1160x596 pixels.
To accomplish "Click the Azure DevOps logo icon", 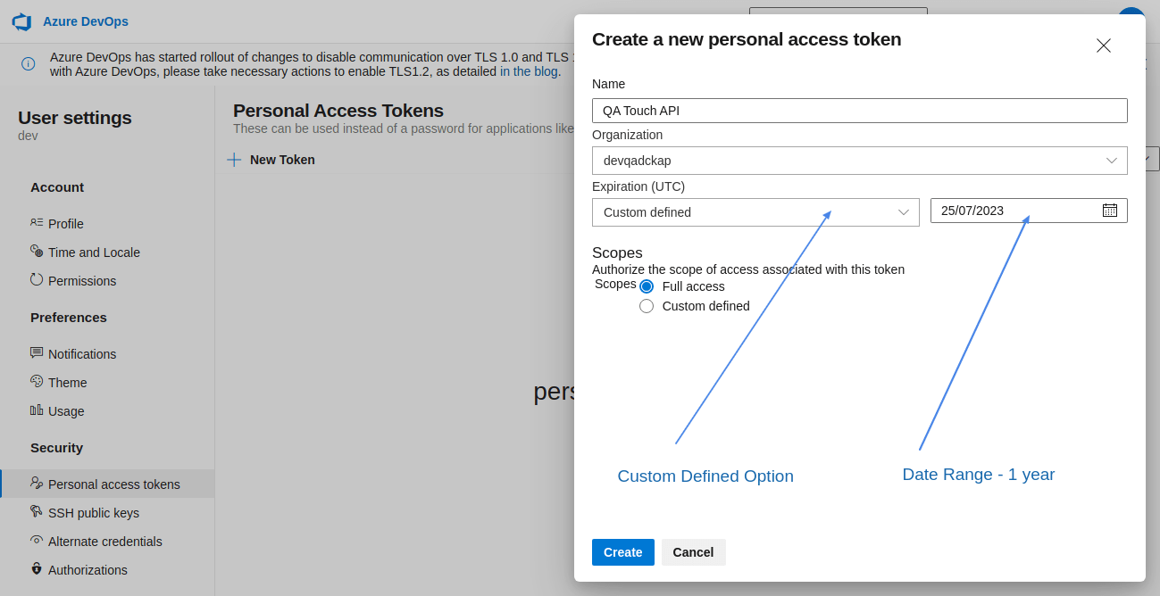I will [x=21, y=21].
